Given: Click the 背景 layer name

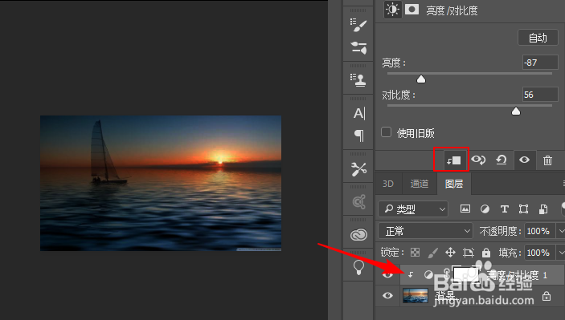Looking at the screenshot, I should click(x=445, y=296).
